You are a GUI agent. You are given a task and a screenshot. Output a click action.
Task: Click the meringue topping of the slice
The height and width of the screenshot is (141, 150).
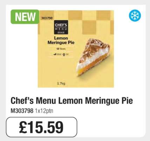coord(94,49)
